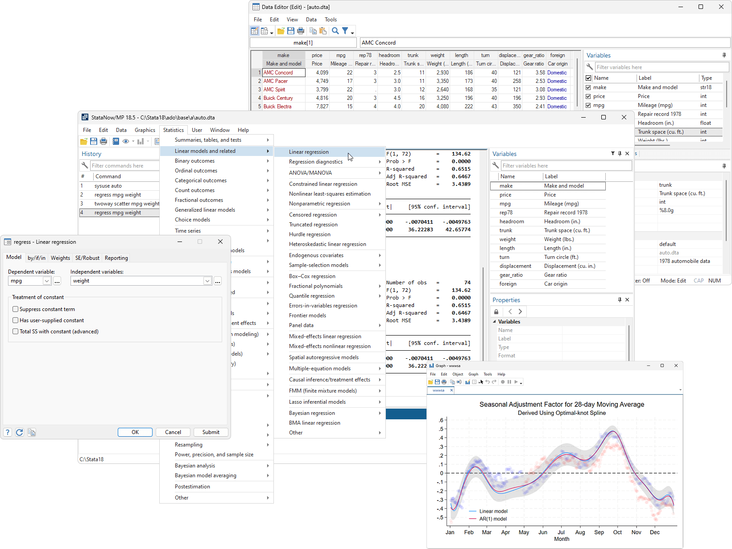Image resolution: width=732 pixels, height=549 pixels.
Task: Click Submit button in regress dialog
Action: 211,432
